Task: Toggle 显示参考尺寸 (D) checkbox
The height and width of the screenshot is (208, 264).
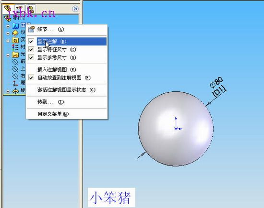Action: 31,57
